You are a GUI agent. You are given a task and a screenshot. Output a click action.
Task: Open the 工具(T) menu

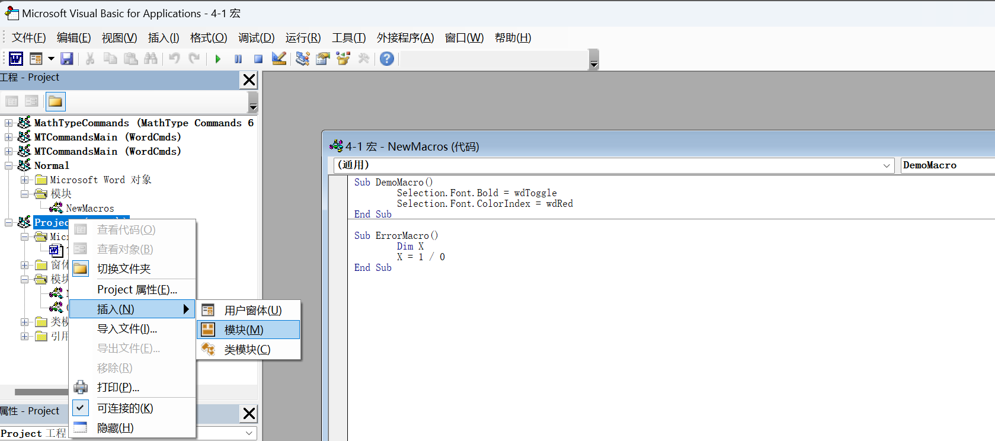tap(349, 38)
